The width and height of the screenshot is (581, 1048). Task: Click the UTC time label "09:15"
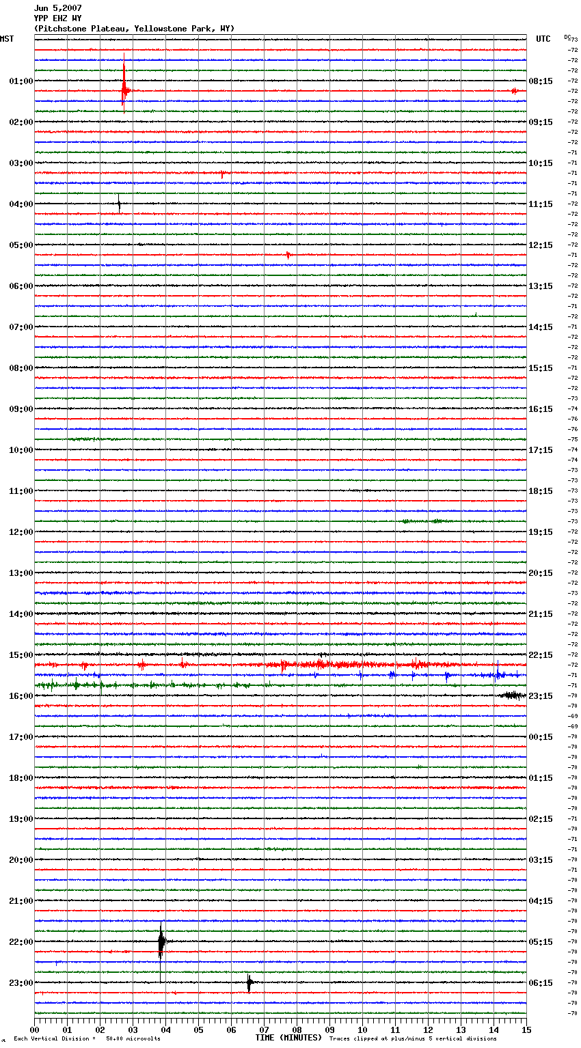click(541, 122)
